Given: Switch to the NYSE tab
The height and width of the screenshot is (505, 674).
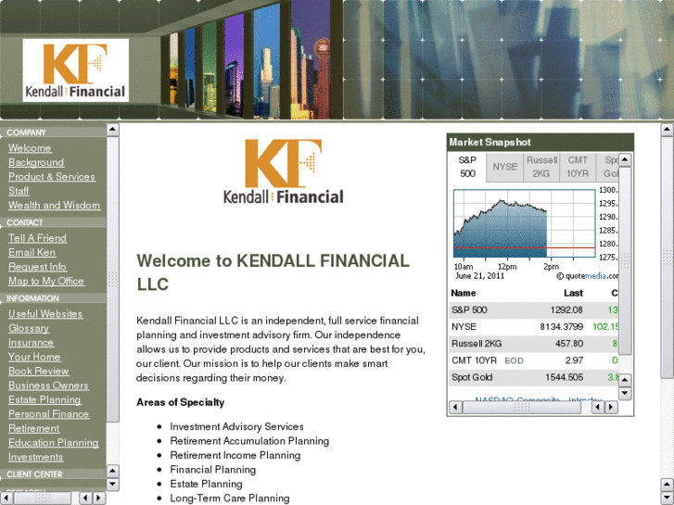Looking at the screenshot, I should [x=505, y=167].
